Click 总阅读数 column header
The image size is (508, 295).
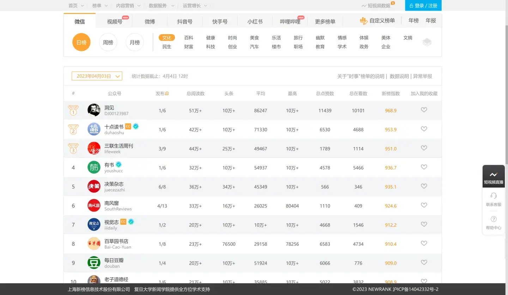195,94
